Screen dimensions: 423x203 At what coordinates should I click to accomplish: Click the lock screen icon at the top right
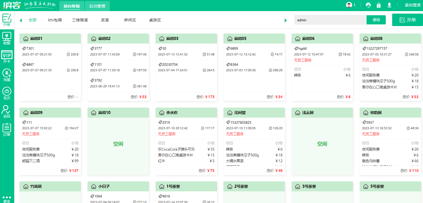click(x=379, y=5)
